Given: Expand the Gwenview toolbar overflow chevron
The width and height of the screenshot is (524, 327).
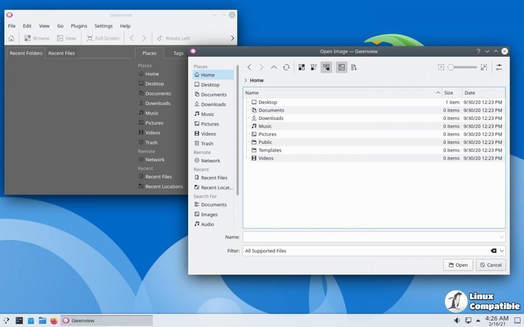Looking at the screenshot, I should (232, 38).
